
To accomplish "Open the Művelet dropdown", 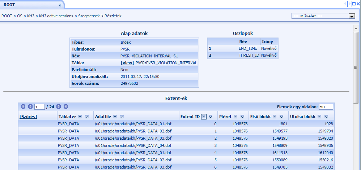I will [x=351, y=16].
